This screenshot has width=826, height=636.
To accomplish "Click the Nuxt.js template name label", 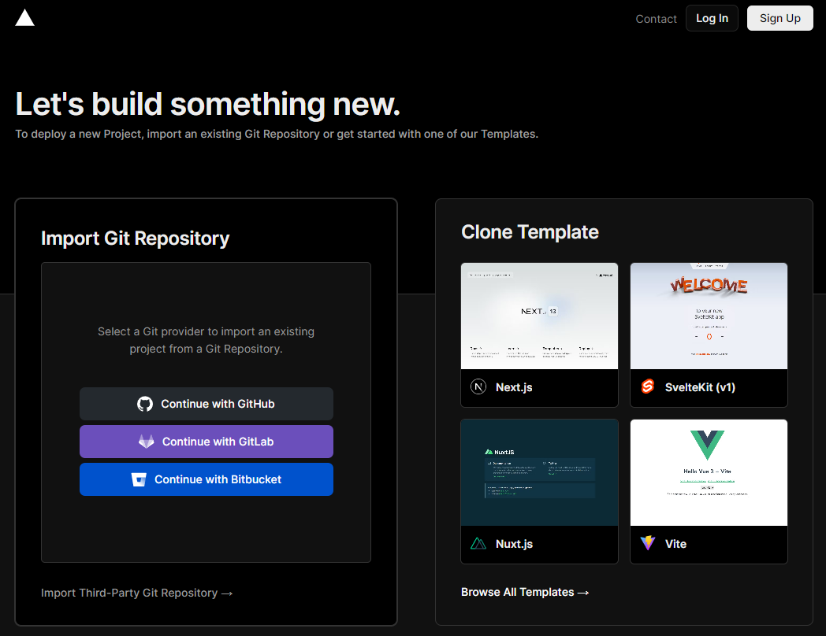I will pos(514,544).
